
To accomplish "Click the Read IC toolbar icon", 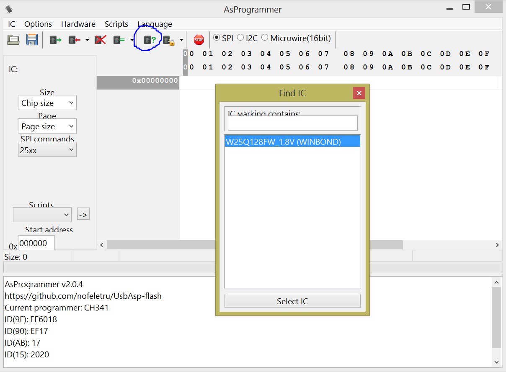I will coord(55,40).
